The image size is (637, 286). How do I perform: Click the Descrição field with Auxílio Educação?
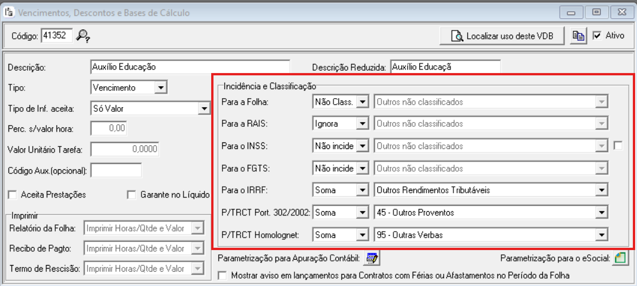(190, 66)
